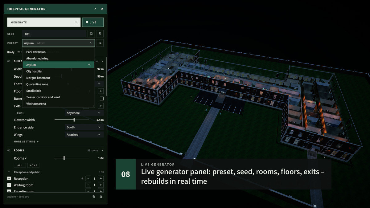The width and height of the screenshot is (370, 208).
Task: Click the reset preset circular arrow icon
Action: coord(100,43)
